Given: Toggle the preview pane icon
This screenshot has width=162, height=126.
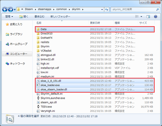Looking at the screenshot, I should coord(148,16).
